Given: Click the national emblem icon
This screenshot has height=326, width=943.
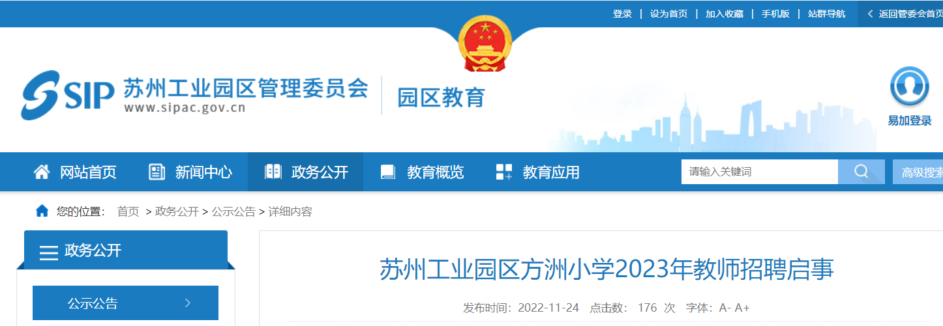Looking at the screenshot, I should pyautogui.click(x=485, y=43).
